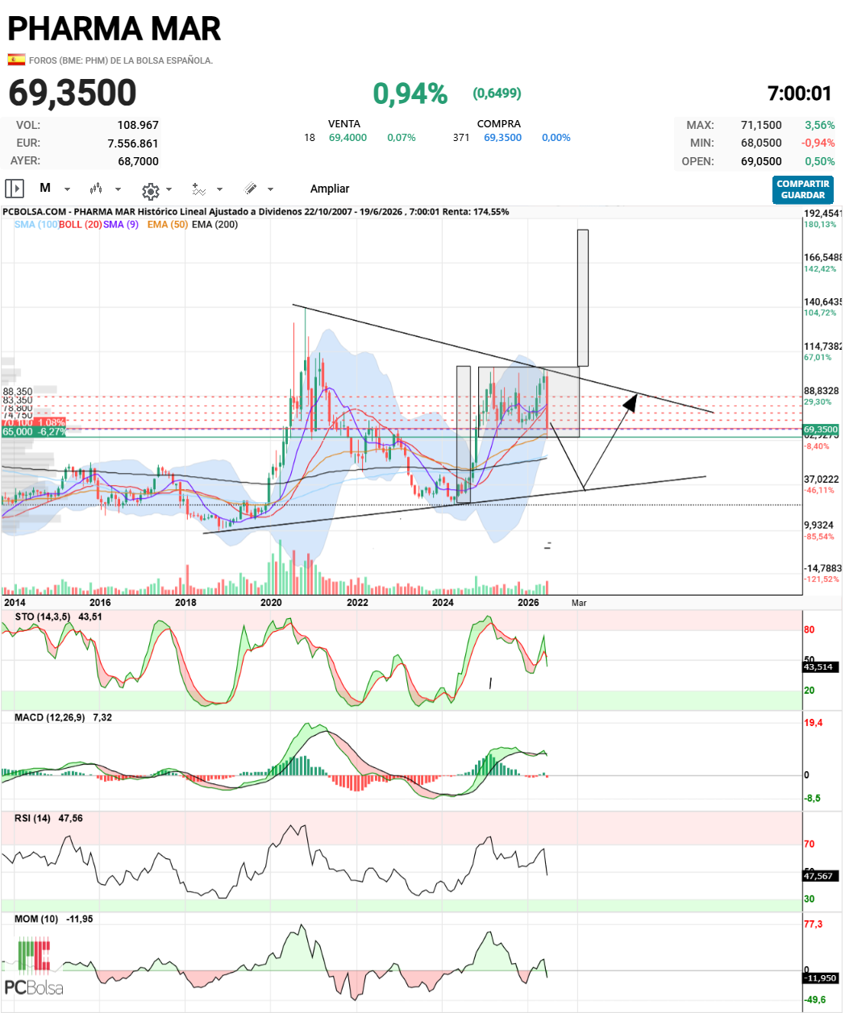Toggle the EMA (200) indicator label
This screenshot has width=845, height=1013.
point(215,224)
